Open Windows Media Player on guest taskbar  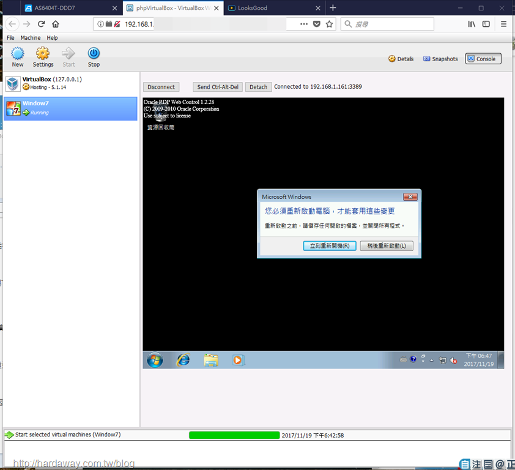(238, 360)
